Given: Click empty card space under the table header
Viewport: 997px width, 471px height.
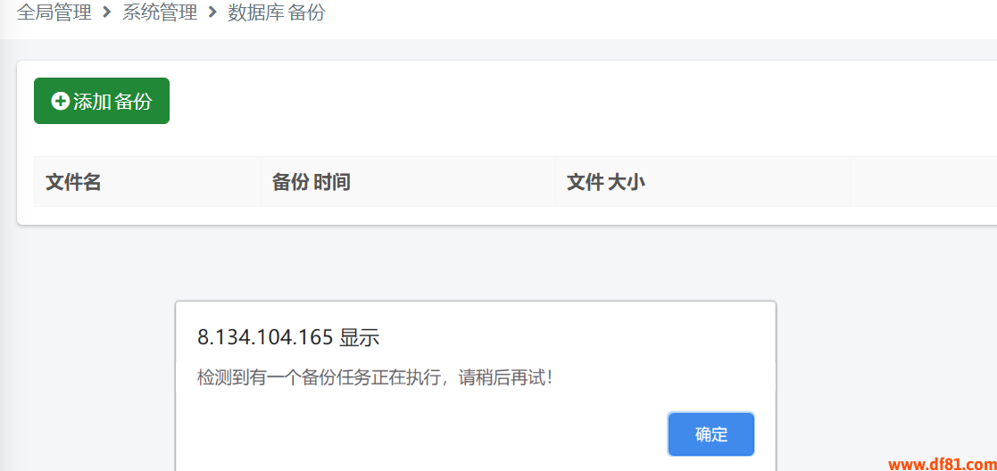Looking at the screenshot, I should tap(509, 215).
